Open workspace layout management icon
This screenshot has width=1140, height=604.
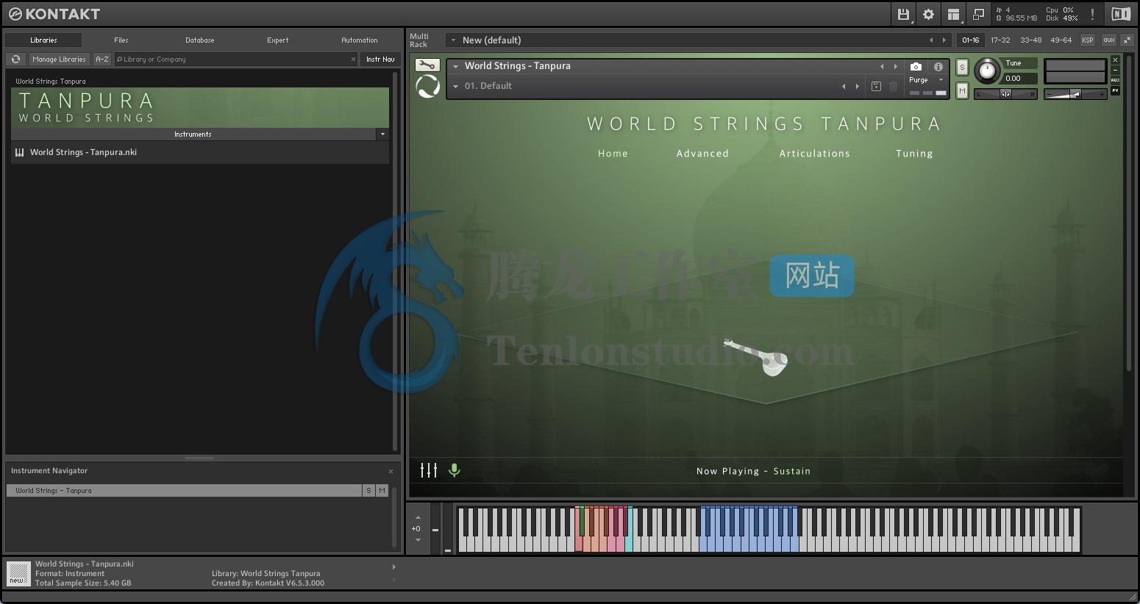pos(953,14)
